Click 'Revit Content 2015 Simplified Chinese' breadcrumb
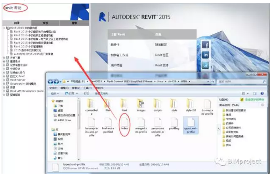Screen dimensions: 273x176 pyautogui.click(x=130, y=81)
